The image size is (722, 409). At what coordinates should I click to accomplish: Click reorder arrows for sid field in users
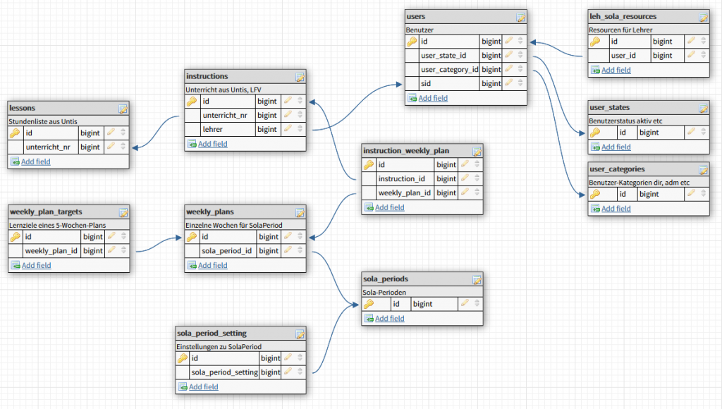coord(520,84)
